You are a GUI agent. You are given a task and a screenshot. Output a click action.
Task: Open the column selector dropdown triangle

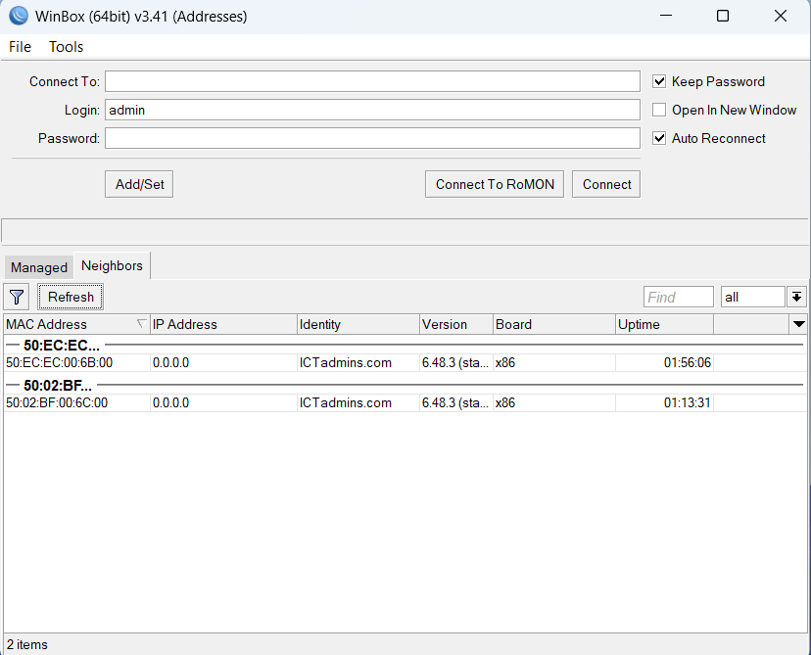798,324
